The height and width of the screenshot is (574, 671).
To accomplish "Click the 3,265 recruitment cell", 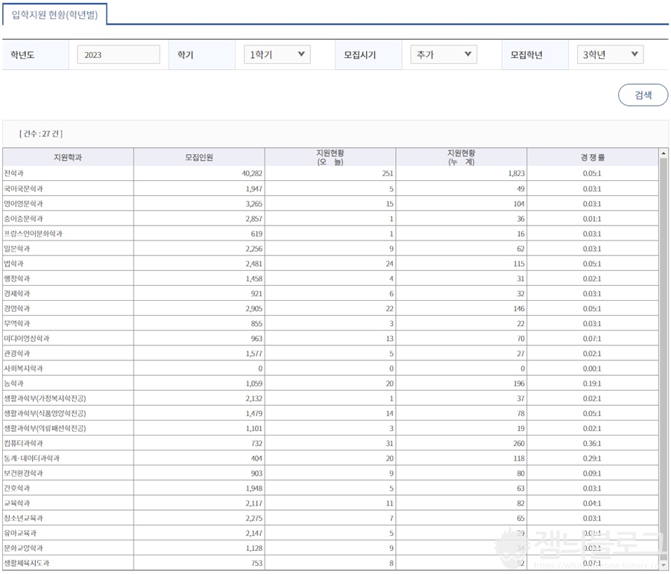I will coord(199,203).
